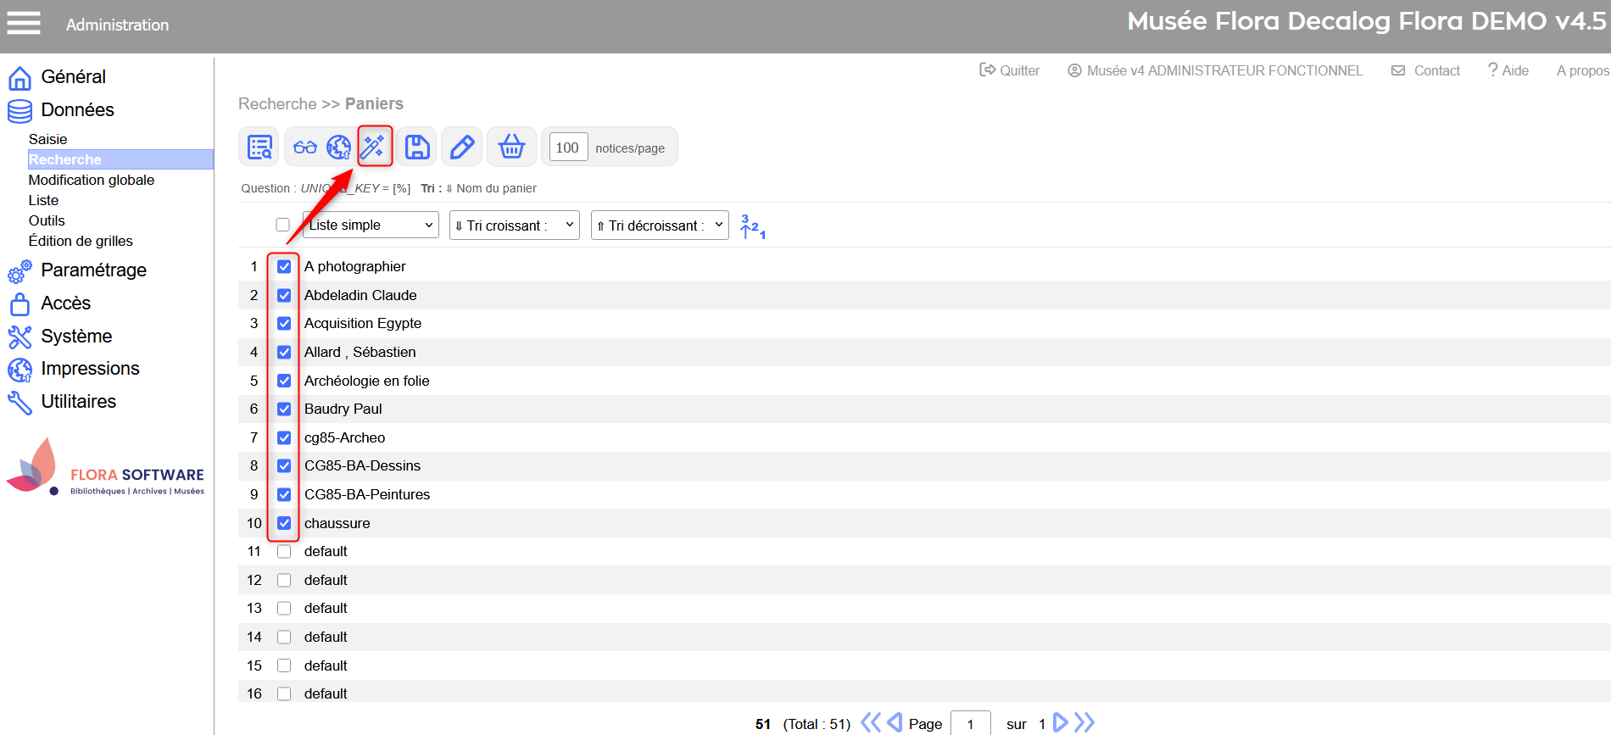The image size is (1611, 735).
Task: Expand the 'Tri décroissant' dropdown
Action: pos(659,226)
